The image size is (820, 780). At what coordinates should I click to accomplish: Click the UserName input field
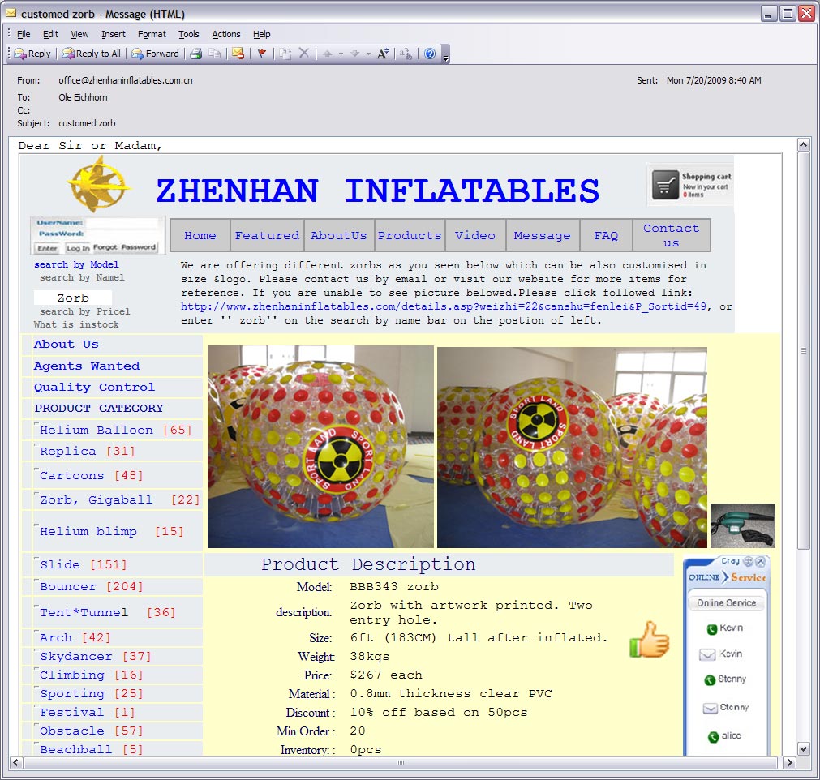click(x=122, y=223)
